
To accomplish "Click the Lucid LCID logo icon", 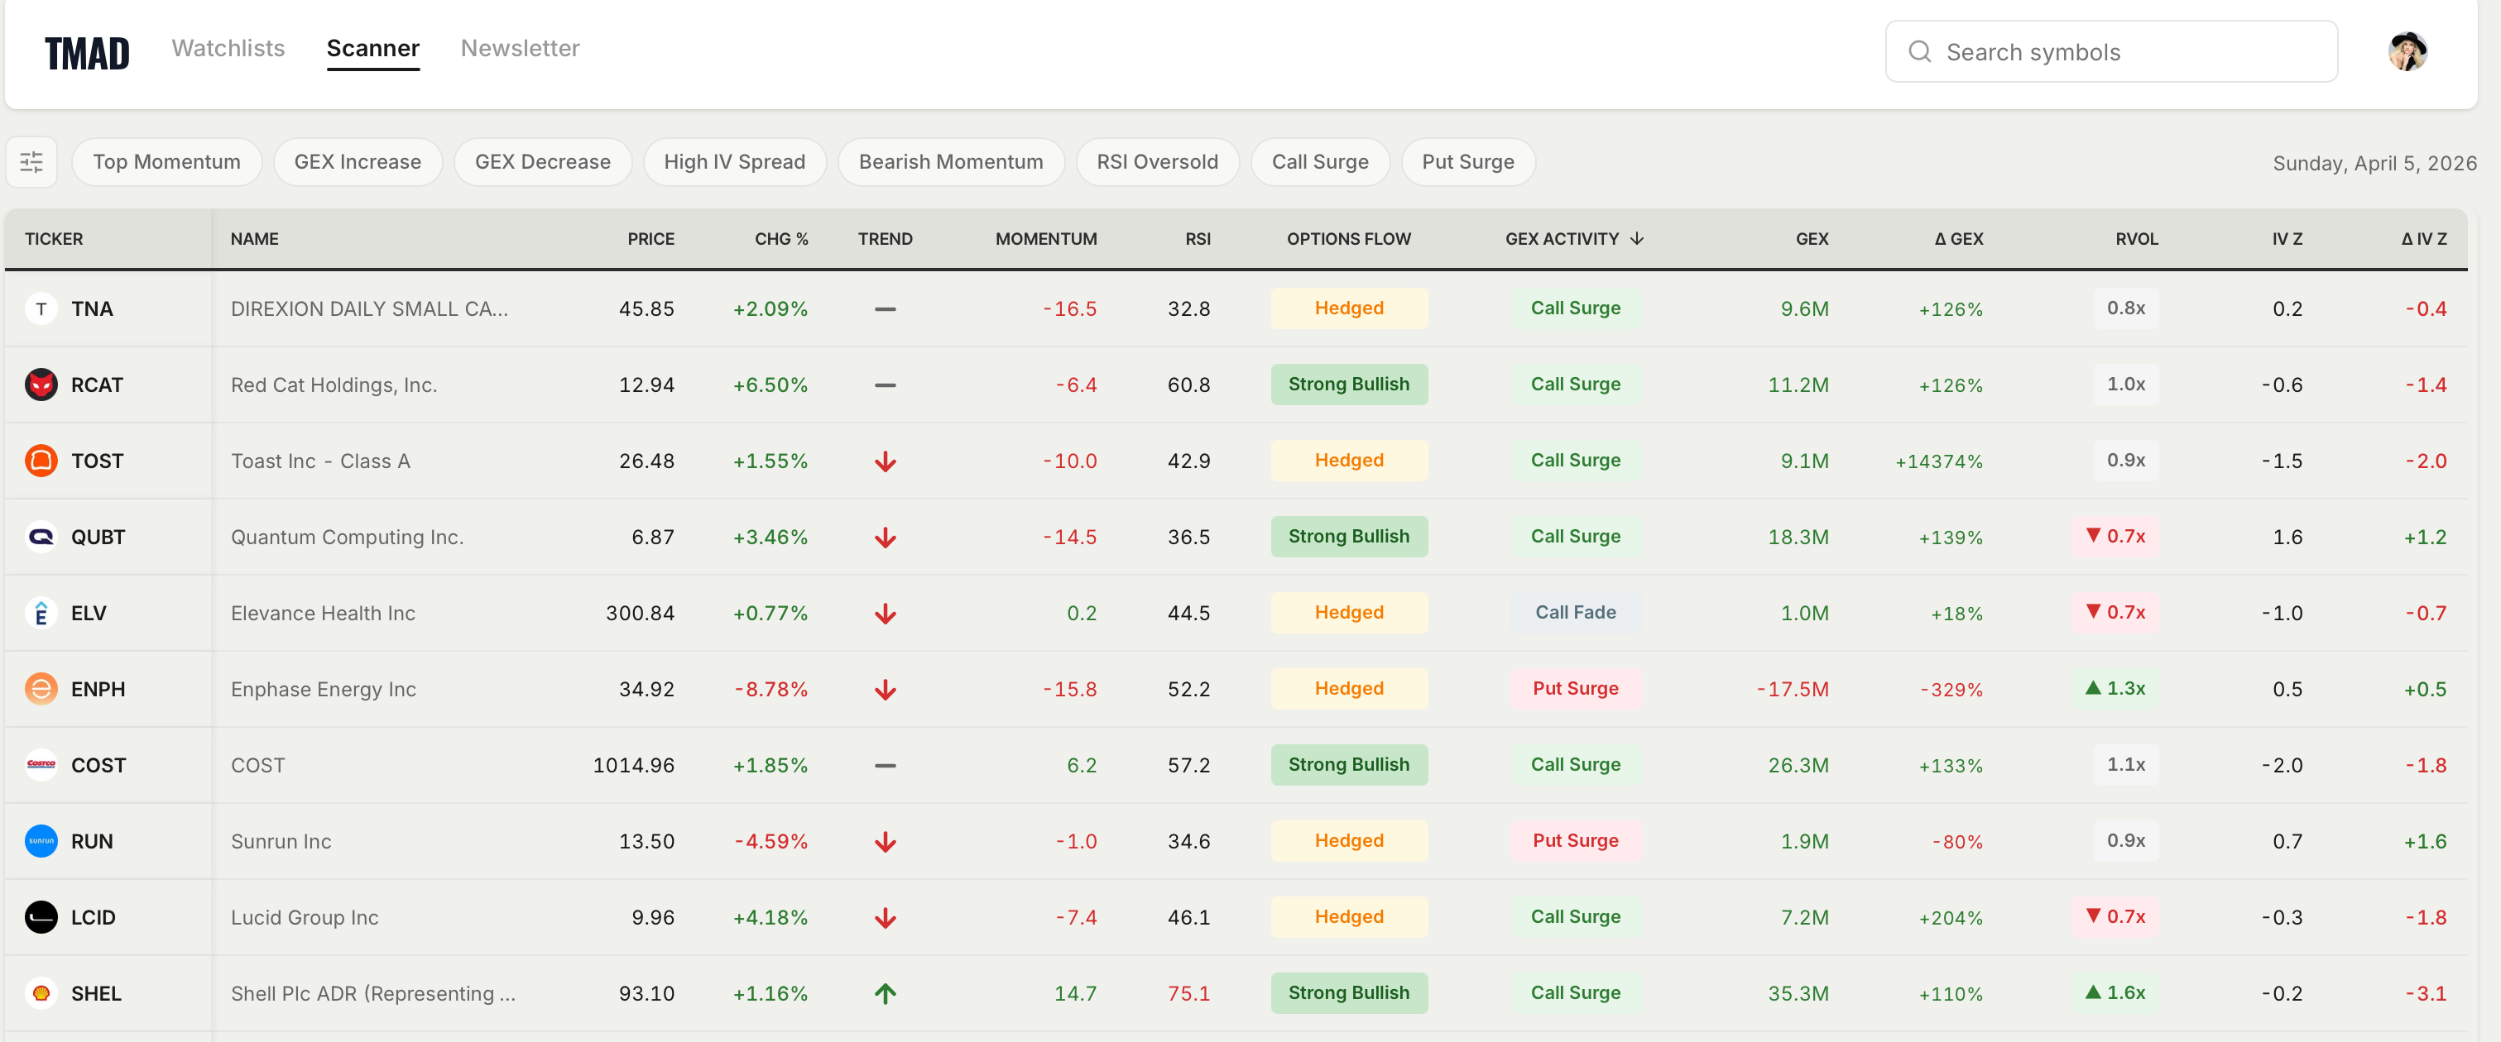I will (x=41, y=917).
